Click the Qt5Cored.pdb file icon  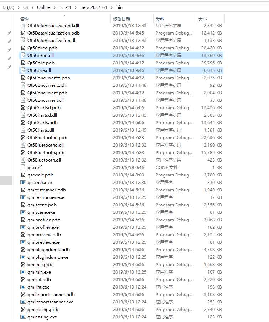(x=23, y=48)
